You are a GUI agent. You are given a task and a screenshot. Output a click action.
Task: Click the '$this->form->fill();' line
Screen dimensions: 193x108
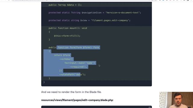pyautogui.click(x=67, y=36)
